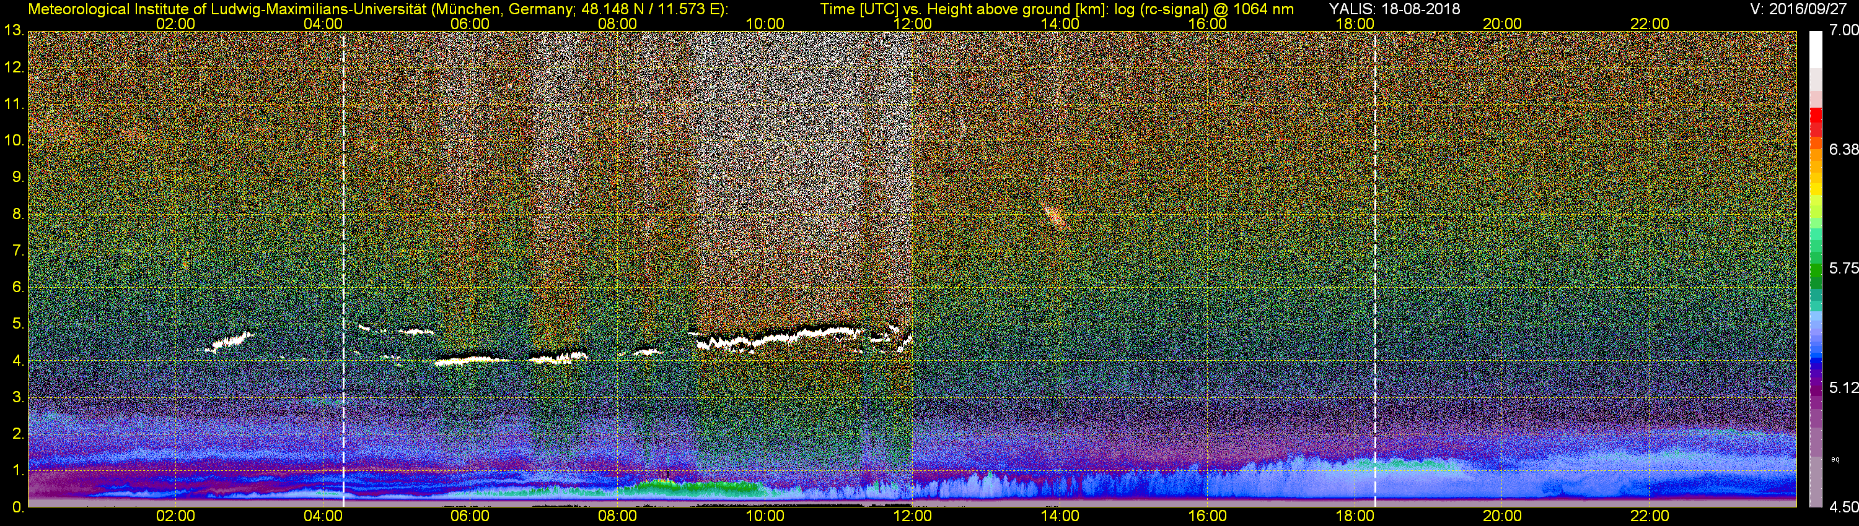
Task: Click the 2 km height axis label
Action: click(17, 434)
